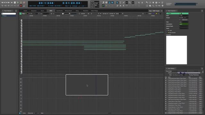Click the Rewind transport button
Viewport: 205px width, 115px height.
[2, 3]
